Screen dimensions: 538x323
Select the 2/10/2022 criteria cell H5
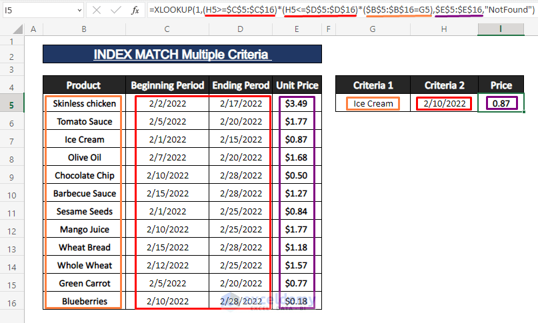(444, 103)
